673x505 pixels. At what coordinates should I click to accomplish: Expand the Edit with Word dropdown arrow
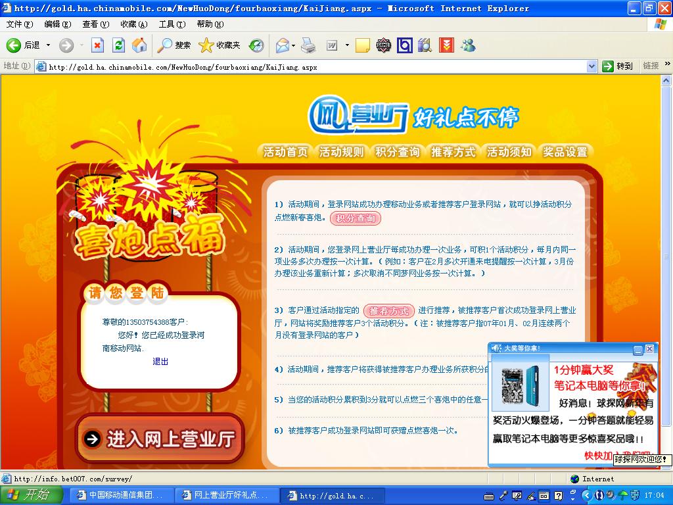[x=347, y=45]
